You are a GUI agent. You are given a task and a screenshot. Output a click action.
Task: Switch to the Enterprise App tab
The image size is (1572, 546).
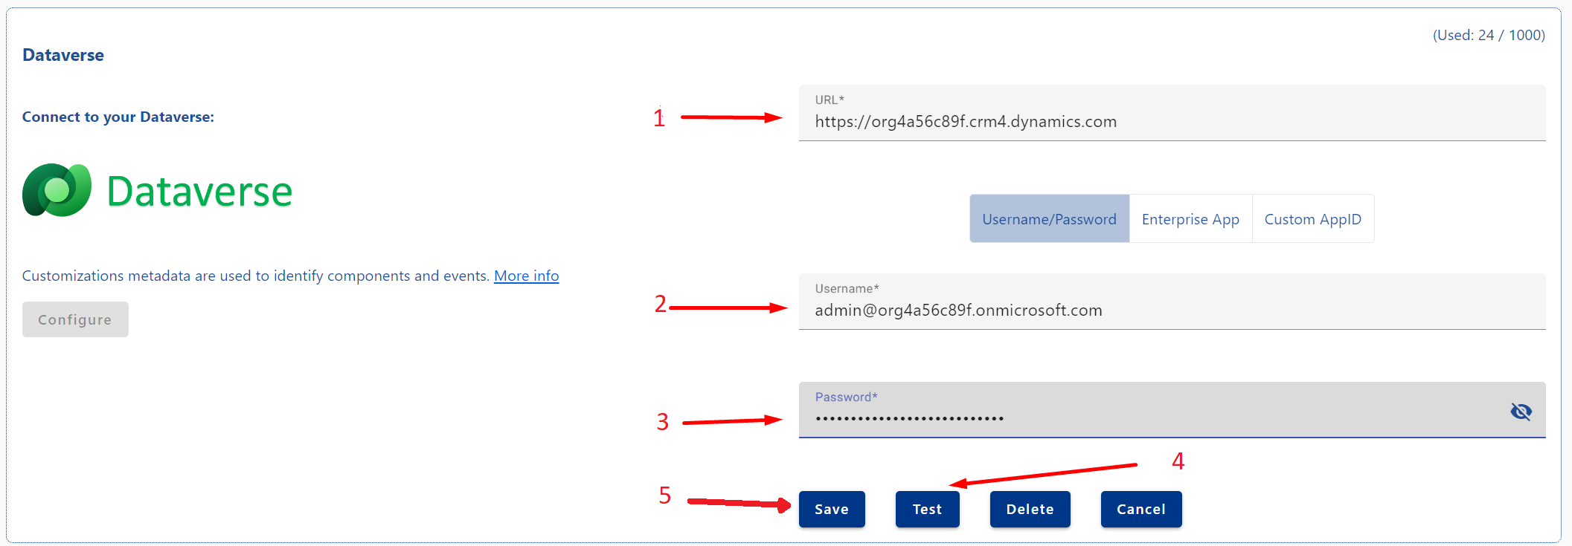(1190, 219)
